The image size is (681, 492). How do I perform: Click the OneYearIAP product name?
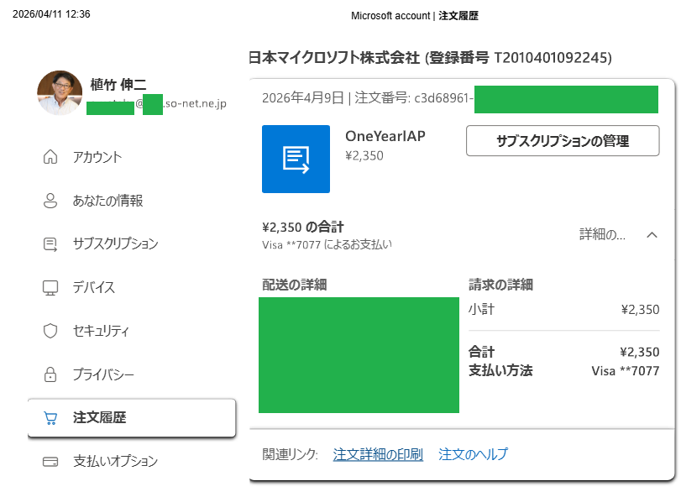click(385, 136)
